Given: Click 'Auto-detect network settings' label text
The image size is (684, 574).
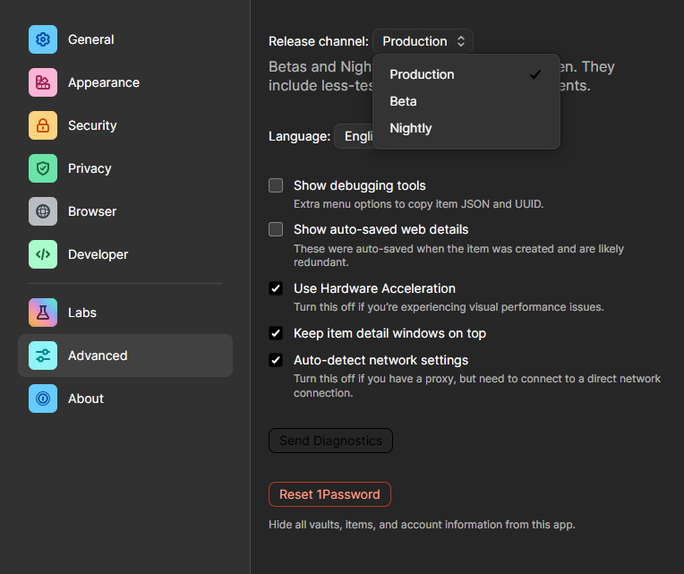Looking at the screenshot, I should (x=380, y=360).
